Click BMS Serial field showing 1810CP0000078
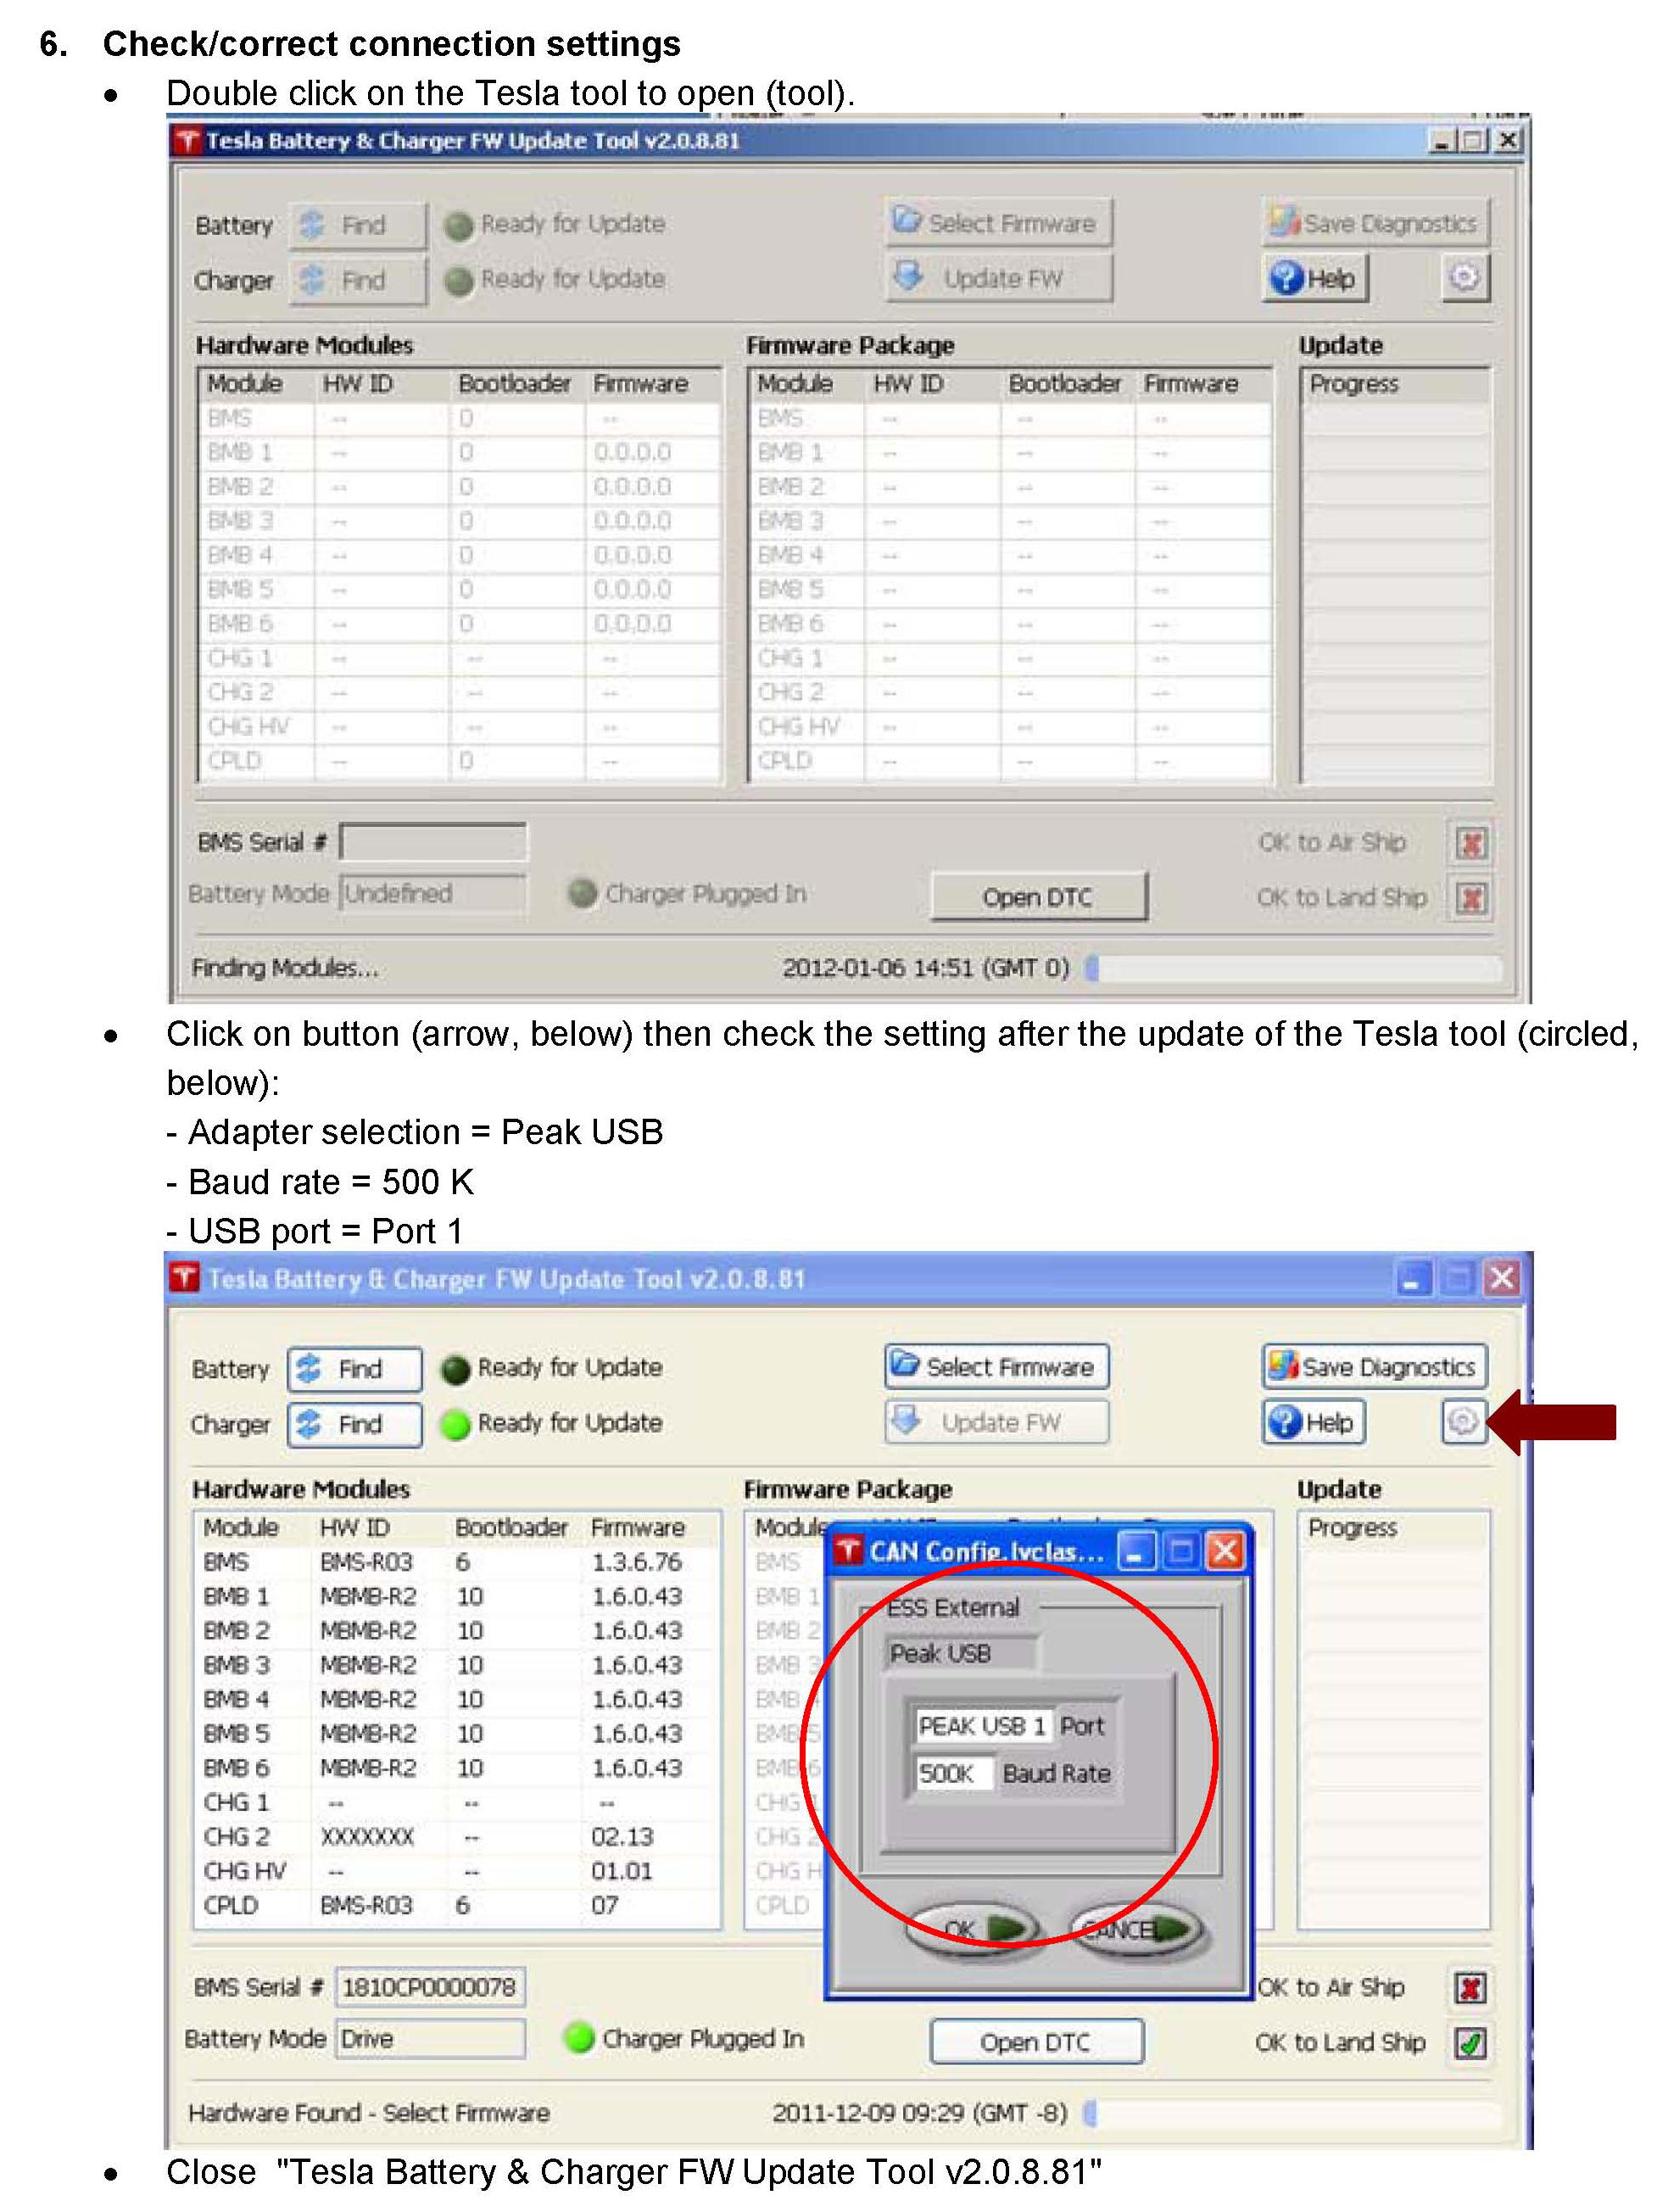 pos(430,1986)
